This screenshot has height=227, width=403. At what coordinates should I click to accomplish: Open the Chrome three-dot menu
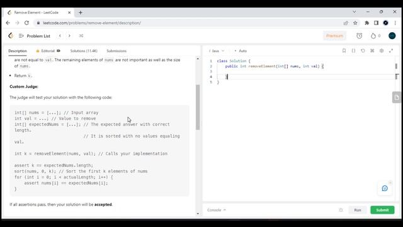coord(395,23)
